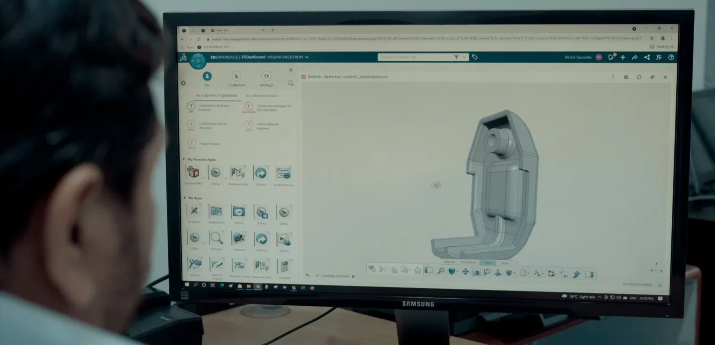Select the highlighted Rotate tool
Screen dimensions: 715x345
[x=476, y=272]
